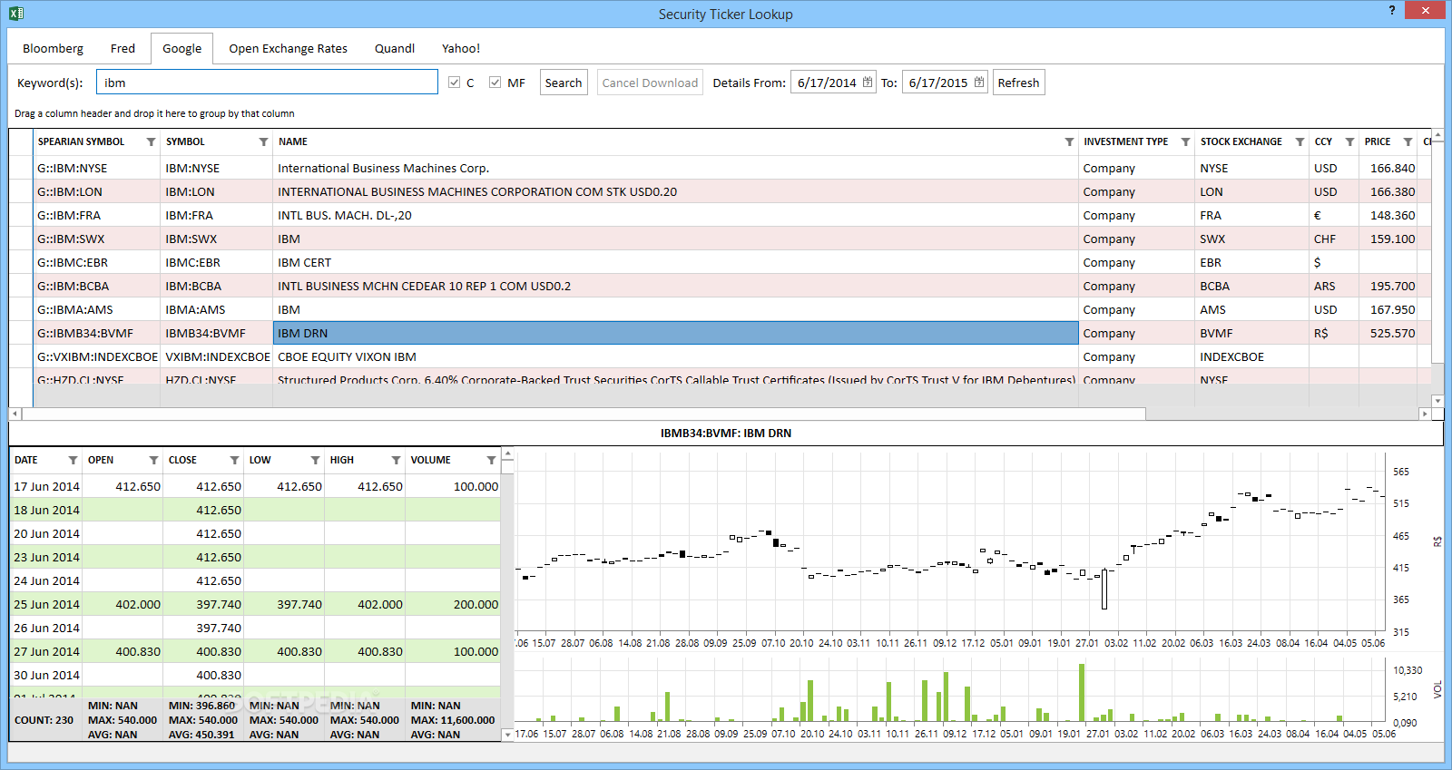Select the IBM:LON symbol cell
The width and height of the screenshot is (1452, 770).
(216, 191)
